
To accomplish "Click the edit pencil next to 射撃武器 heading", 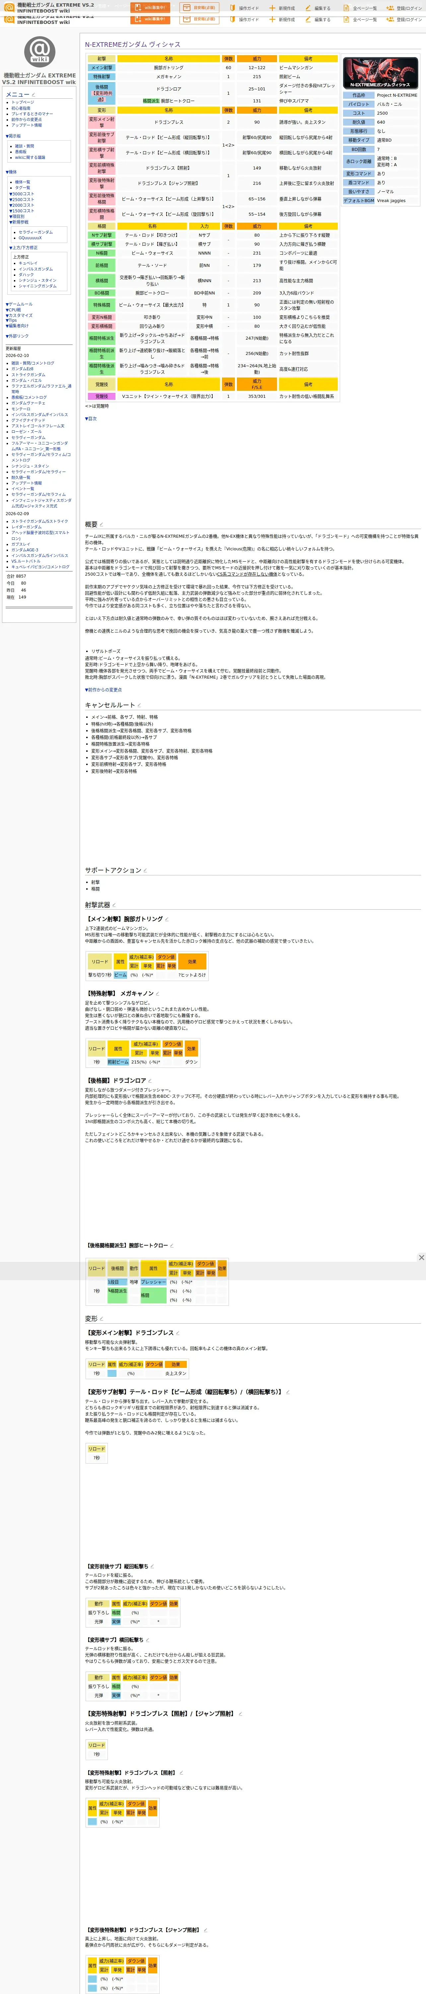I will click(x=114, y=905).
